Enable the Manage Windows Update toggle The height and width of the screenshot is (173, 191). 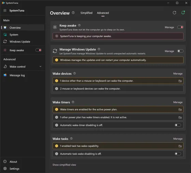[x=180, y=51]
